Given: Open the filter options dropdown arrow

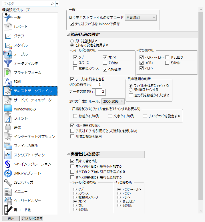Looking at the screenshot, I should point(57,4).
